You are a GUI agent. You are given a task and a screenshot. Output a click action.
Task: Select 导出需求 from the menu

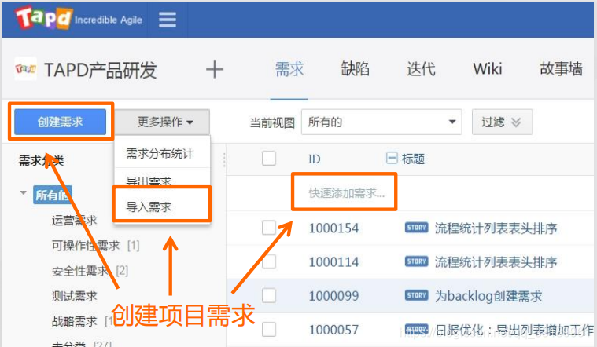click(162, 179)
